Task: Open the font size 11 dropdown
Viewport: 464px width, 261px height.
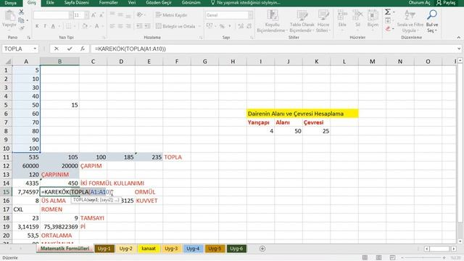Action: click(x=86, y=15)
